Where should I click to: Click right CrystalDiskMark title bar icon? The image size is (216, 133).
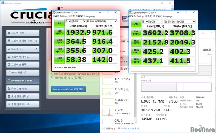(130, 13)
